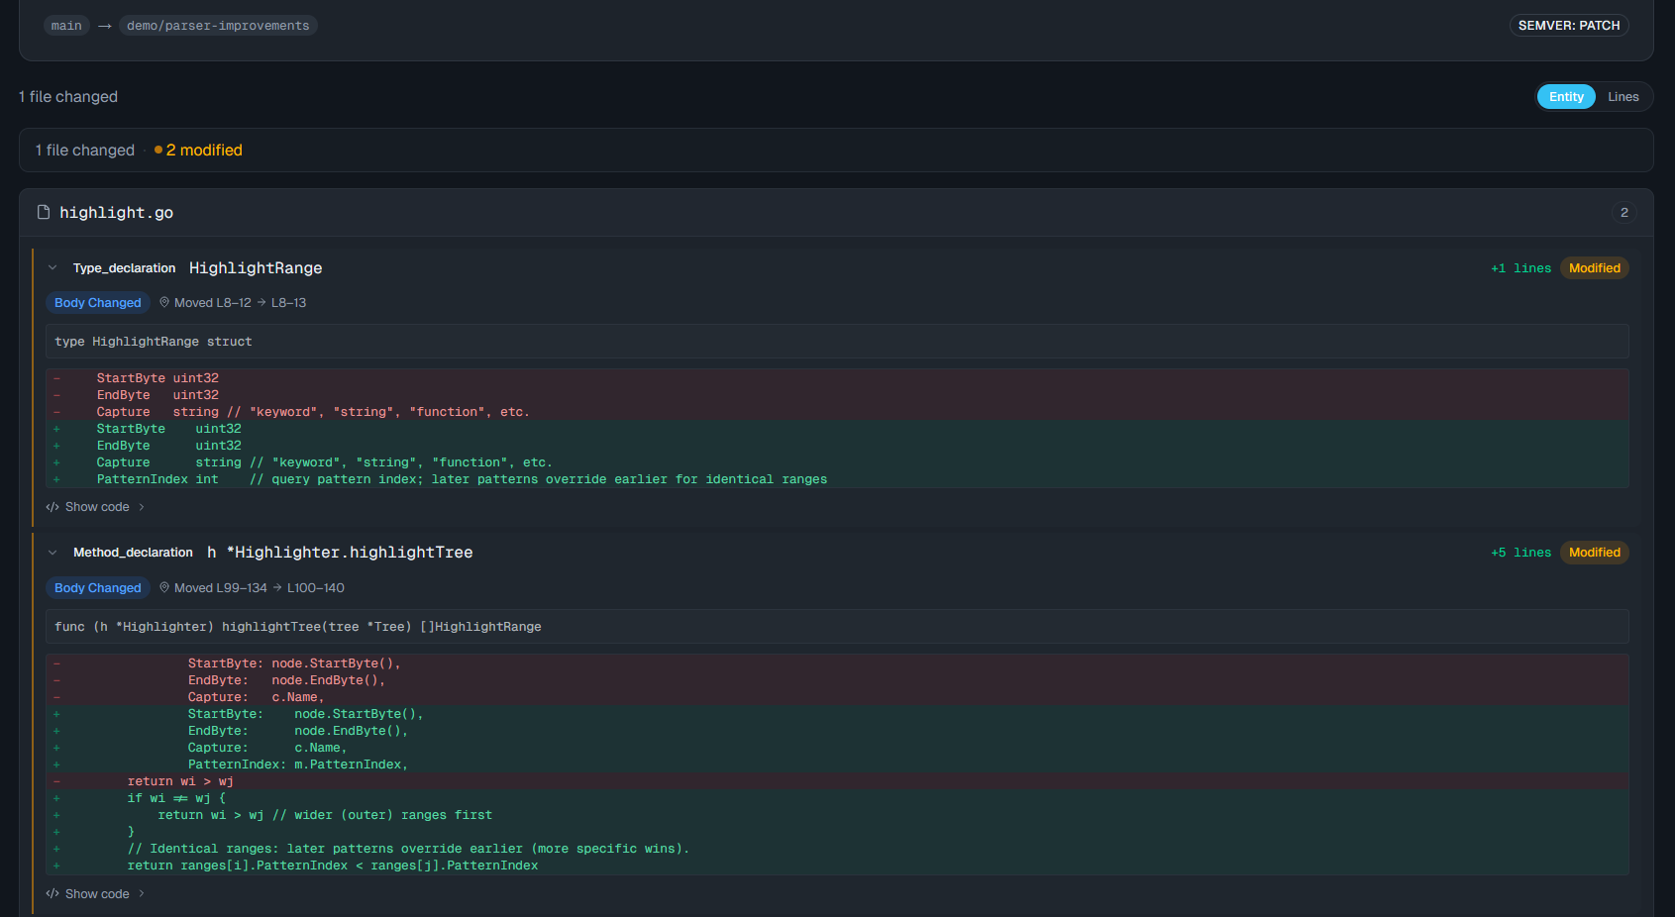Click the func highlightTree signature line
Image resolution: width=1675 pixels, height=917 pixels.
point(837,627)
